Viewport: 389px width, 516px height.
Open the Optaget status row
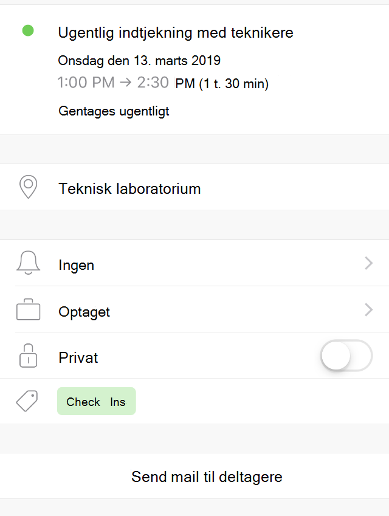tap(194, 310)
